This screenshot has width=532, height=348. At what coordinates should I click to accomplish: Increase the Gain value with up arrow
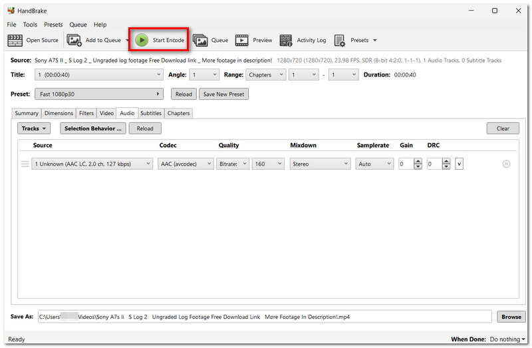click(418, 161)
